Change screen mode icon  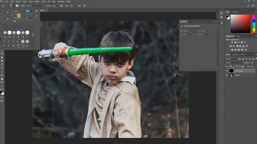(2, 101)
